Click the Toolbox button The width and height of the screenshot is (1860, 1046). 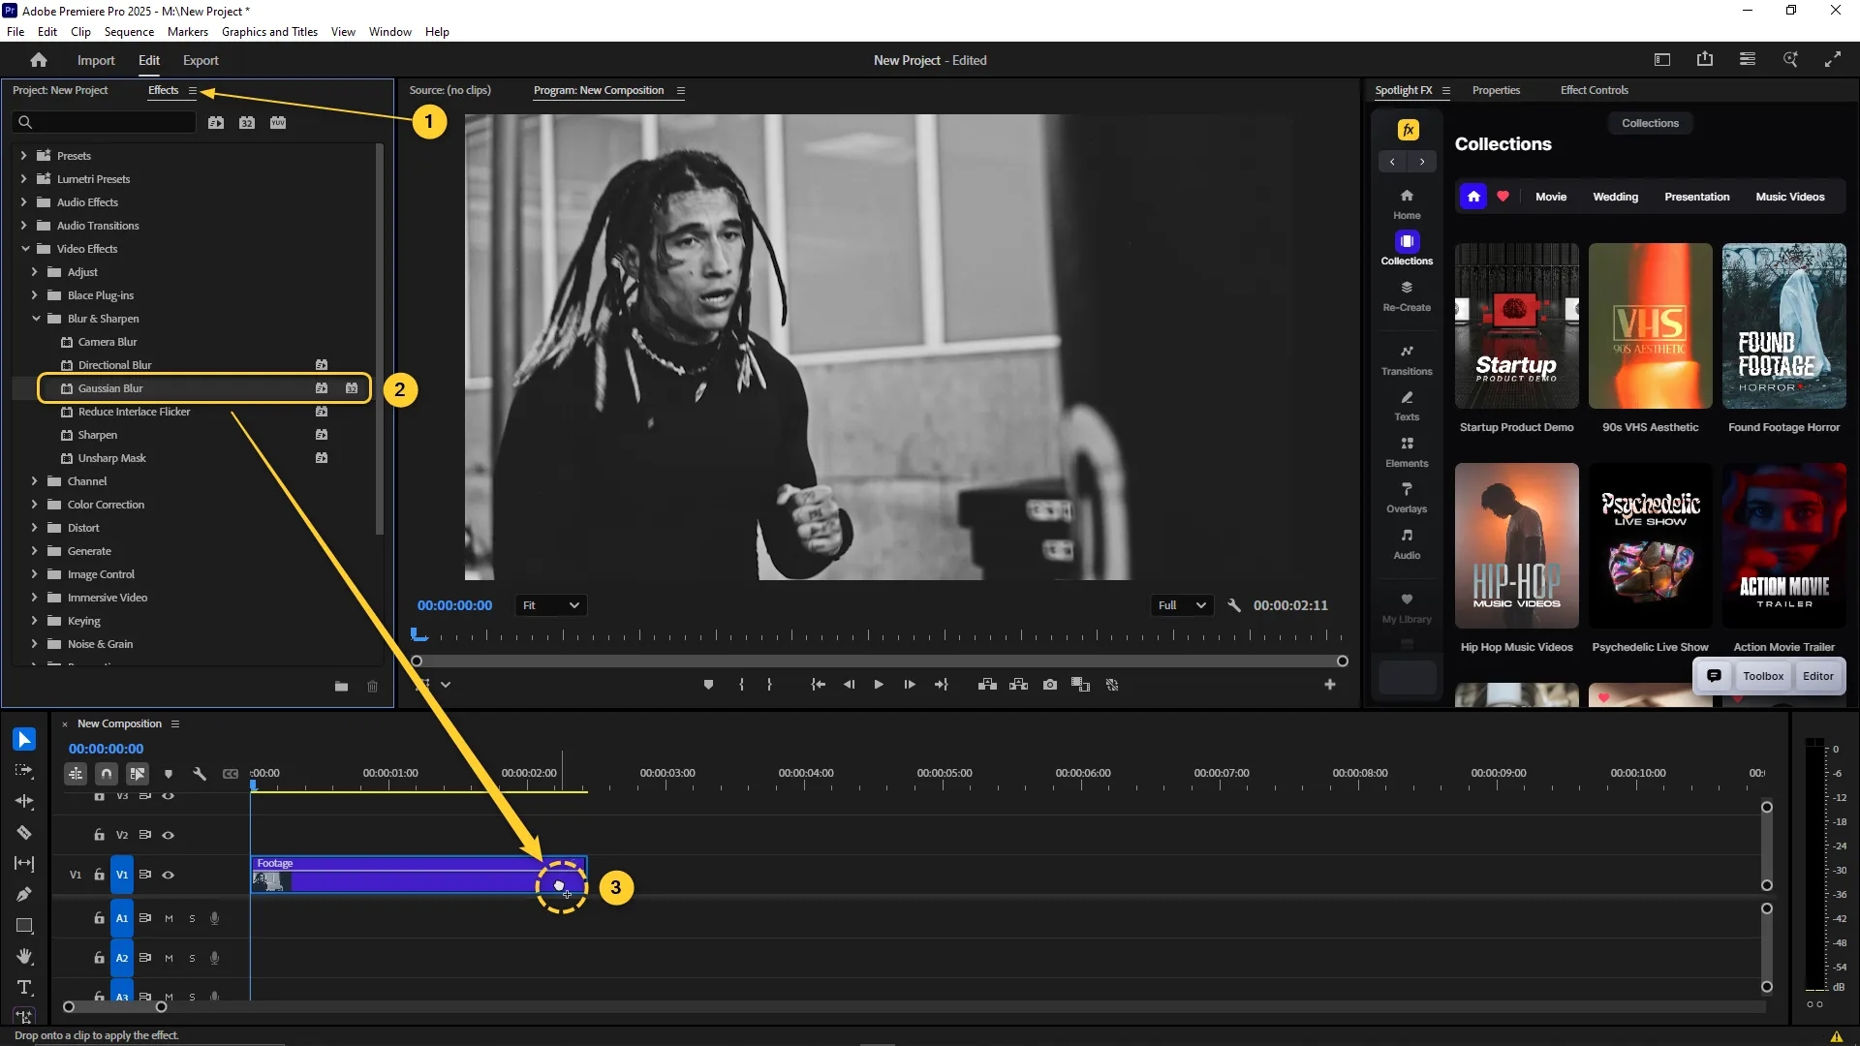pyautogui.click(x=1763, y=676)
